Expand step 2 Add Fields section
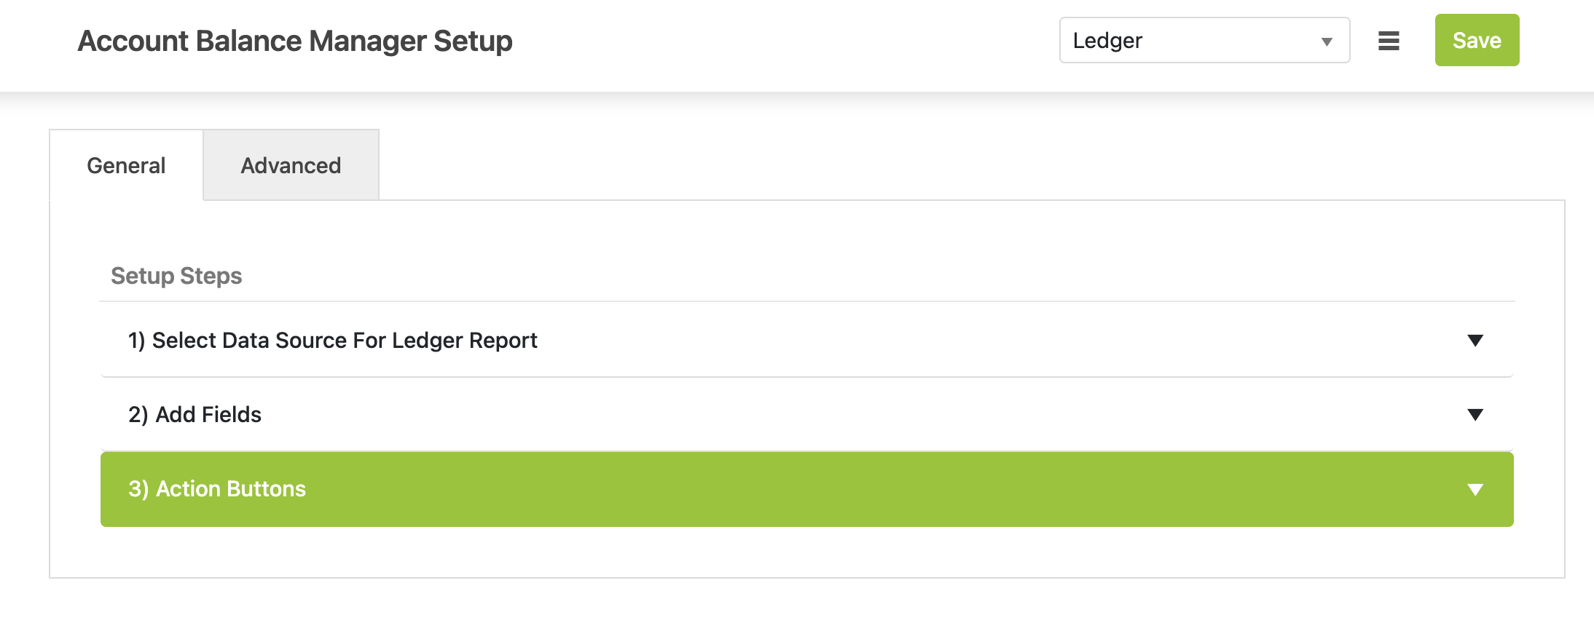 point(807,414)
